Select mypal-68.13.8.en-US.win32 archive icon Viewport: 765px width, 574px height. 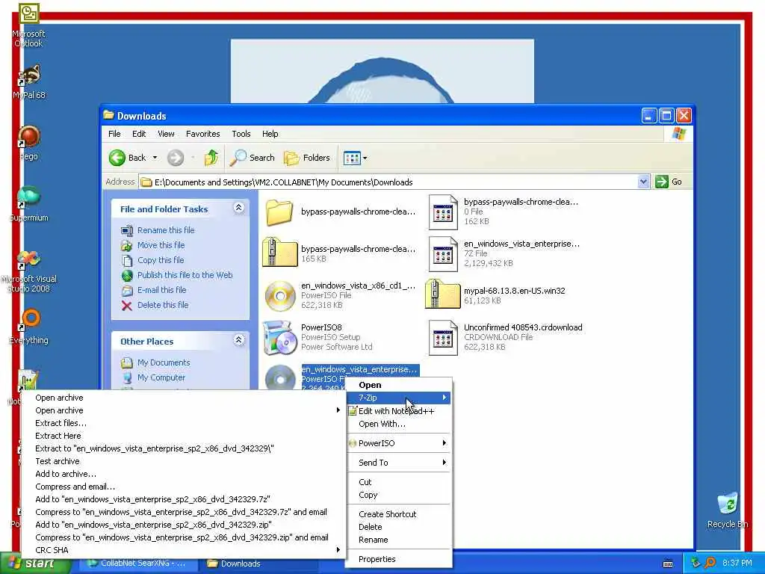(443, 294)
